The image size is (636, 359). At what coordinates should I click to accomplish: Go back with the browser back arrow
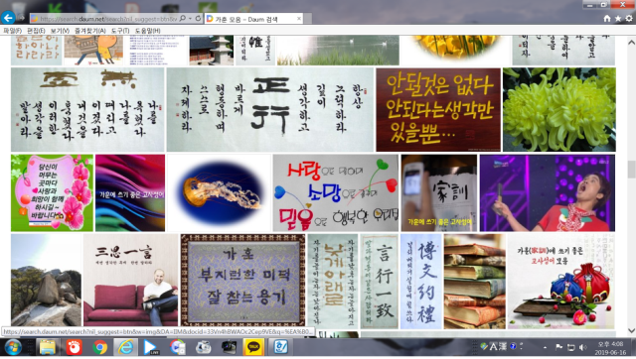point(8,18)
